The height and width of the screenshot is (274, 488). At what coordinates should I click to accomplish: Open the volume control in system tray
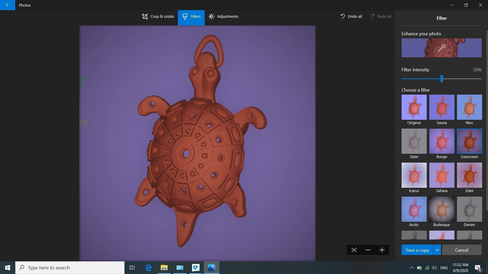pos(434,268)
